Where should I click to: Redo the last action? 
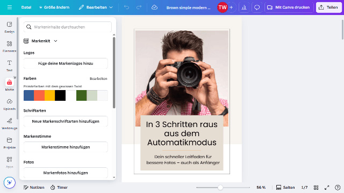[139, 7]
